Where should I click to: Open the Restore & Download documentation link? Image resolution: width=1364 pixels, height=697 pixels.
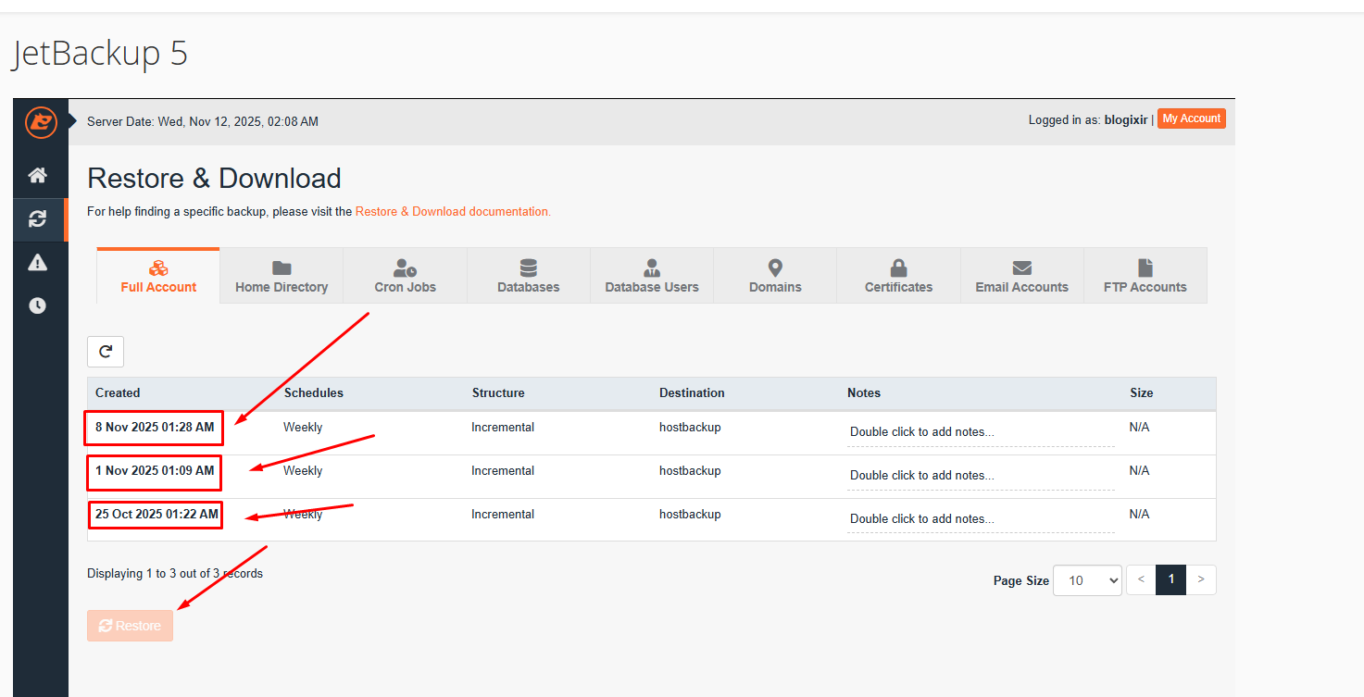(453, 212)
